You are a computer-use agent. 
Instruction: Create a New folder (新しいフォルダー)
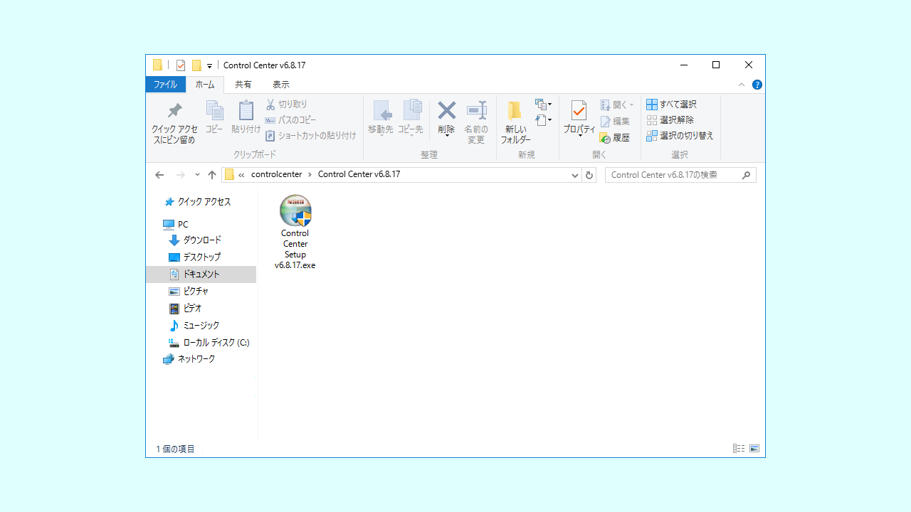point(515,122)
